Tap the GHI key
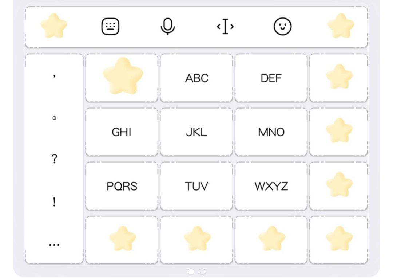393x278 pixels. 122,132
